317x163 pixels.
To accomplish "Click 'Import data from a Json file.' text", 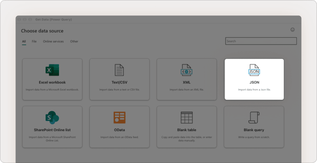I will click(254, 89).
